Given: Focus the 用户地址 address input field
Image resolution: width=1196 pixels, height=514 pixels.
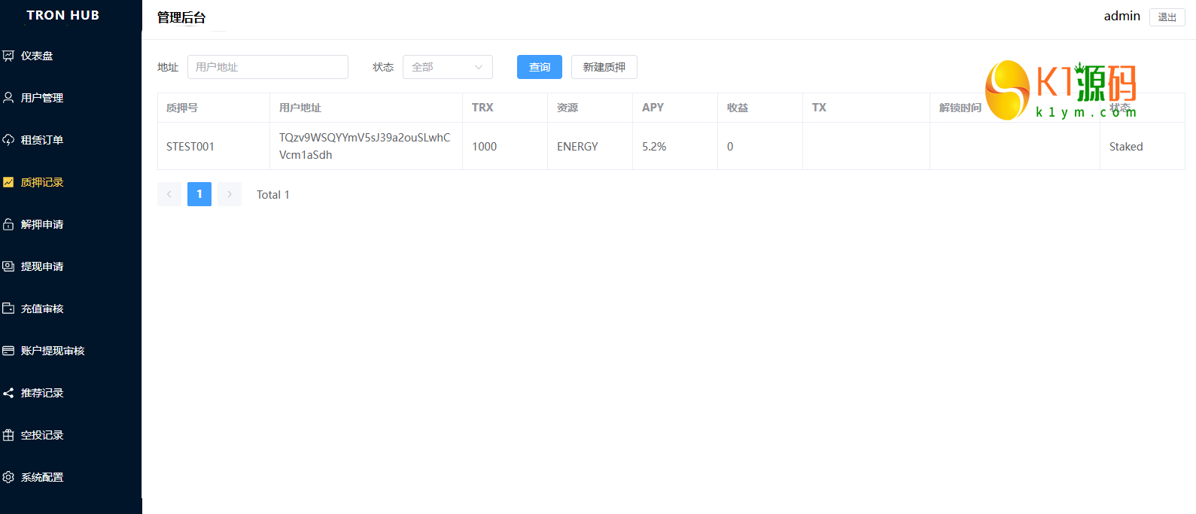Looking at the screenshot, I should click(x=268, y=67).
